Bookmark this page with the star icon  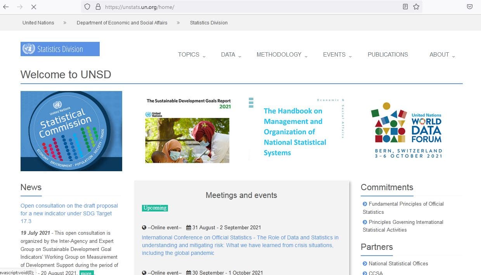416,7
